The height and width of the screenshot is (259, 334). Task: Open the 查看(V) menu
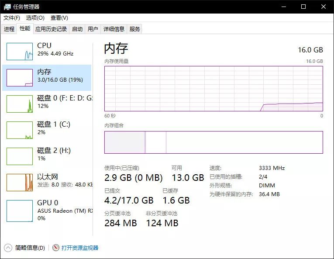pyautogui.click(x=59, y=18)
